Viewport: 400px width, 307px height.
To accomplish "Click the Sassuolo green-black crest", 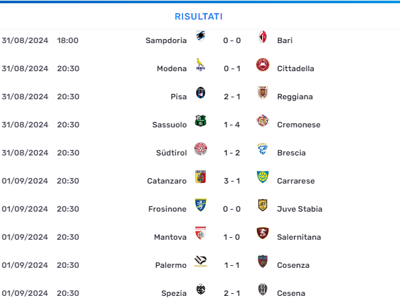I will click(x=201, y=121).
